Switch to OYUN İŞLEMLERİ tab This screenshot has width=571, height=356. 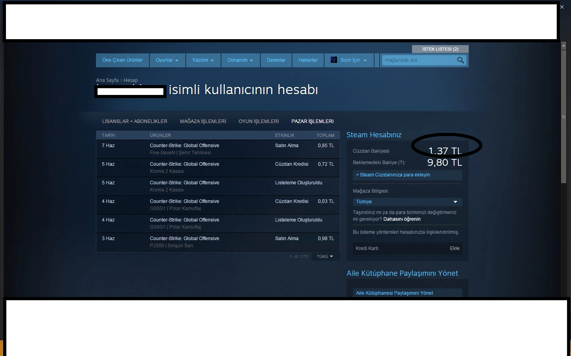(x=259, y=121)
